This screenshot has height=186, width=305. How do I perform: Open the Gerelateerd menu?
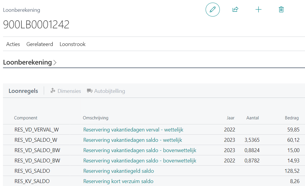pos(40,44)
